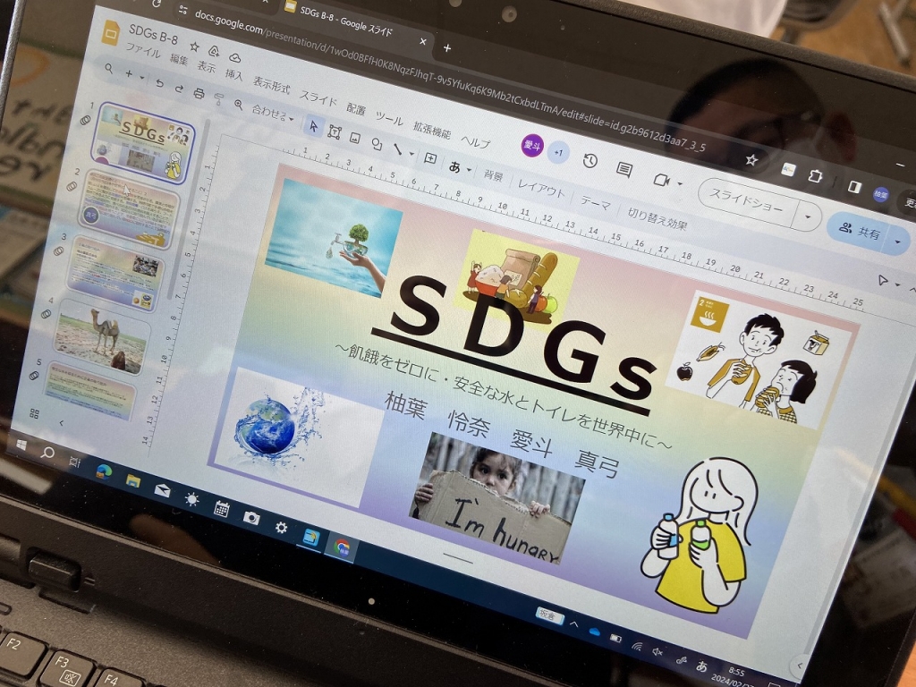Star the SDGs B-8 document
Image resolution: width=916 pixels, height=687 pixels.
click(194, 46)
